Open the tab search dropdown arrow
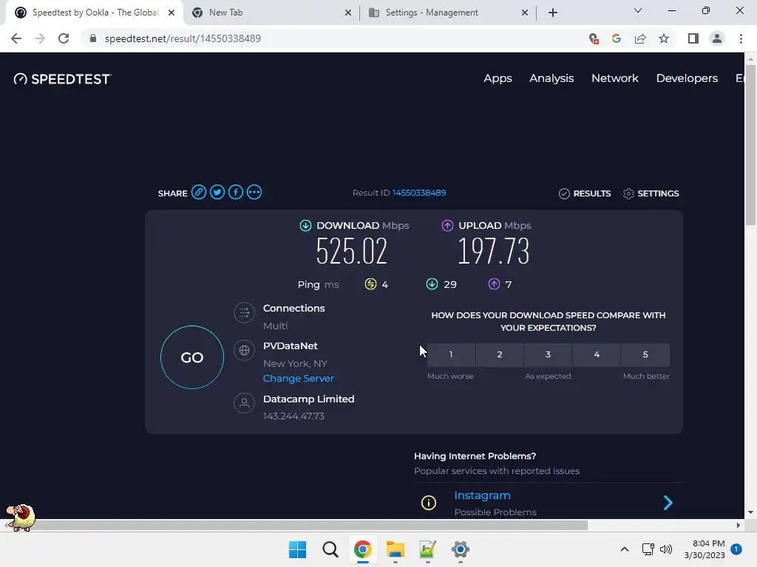 (x=638, y=10)
